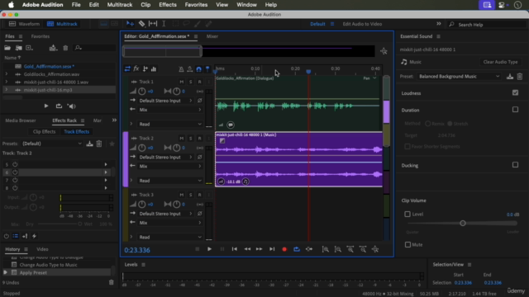Image resolution: width=529 pixels, height=297 pixels.
Task: Play the selected file preview
Action: pos(46,106)
